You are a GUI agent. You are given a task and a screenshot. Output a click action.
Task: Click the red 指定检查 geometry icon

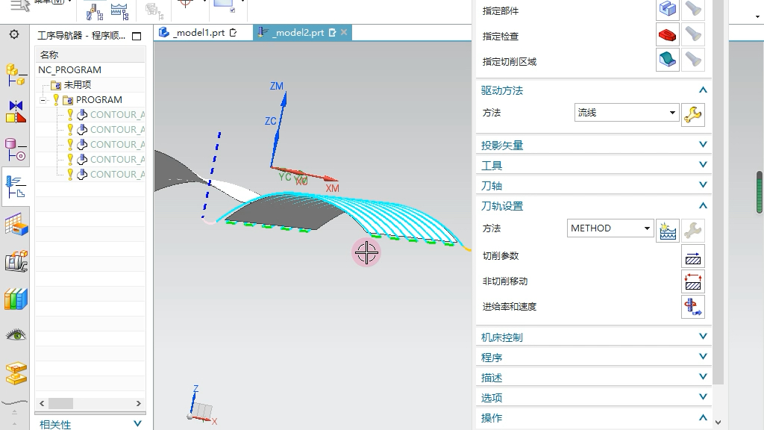pos(666,34)
